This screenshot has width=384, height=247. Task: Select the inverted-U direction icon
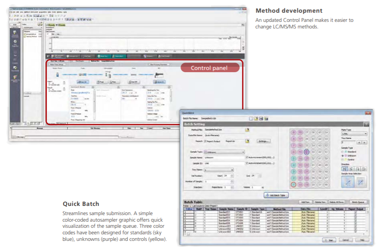(x=357, y=169)
